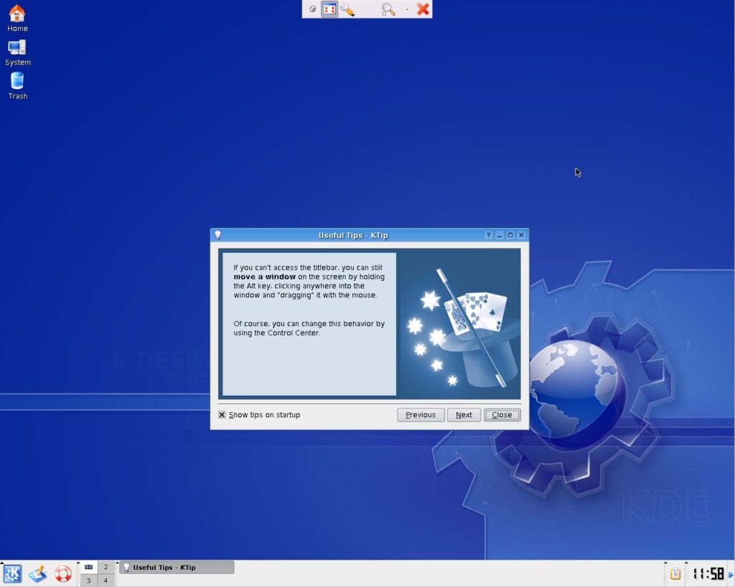
Task: Maximize the KTip window
Action: (510, 235)
